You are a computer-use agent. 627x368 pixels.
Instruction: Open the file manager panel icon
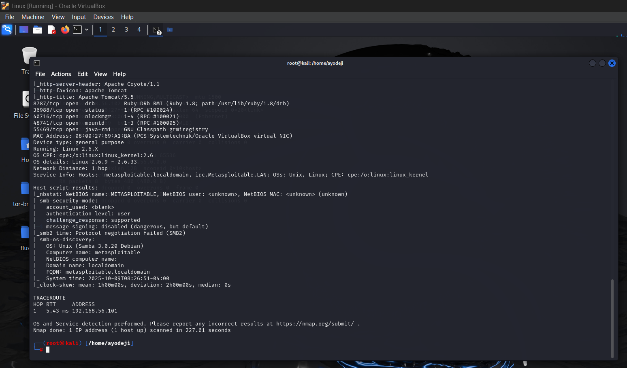[38, 30]
